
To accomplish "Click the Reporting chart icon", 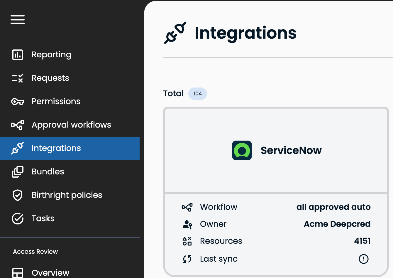I will pyautogui.click(x=18, y=55).
